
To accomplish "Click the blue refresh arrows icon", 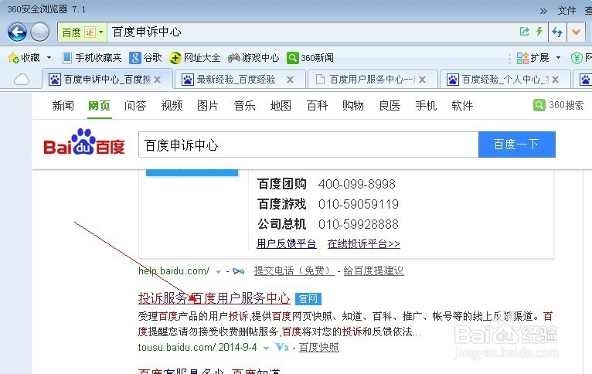I will coord(557,32).
